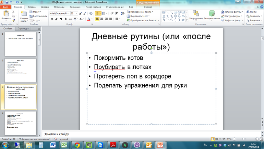Save the presentation from quick access toolbar
Image resolution: width=264 pixels, height=149 pixels.
coord(8,2)
